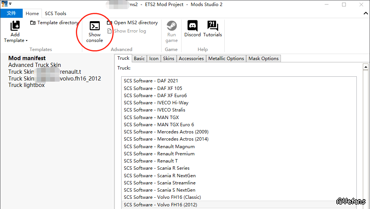Switch to the SCS Tools ribbon tab

pyautogui.click(x=55, y=13)
